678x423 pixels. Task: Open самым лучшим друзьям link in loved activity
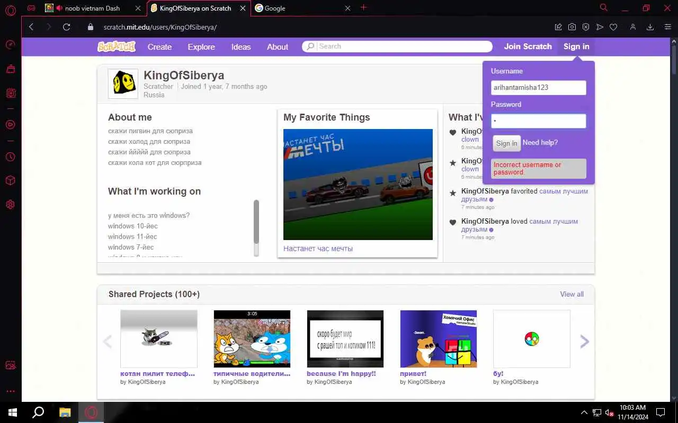519,225
